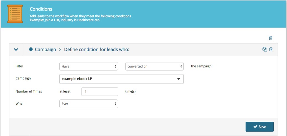Viewport: 287px width, 136px height.
Task: Click the breadcrumb arrow after Campaign
Action: point(60,49)
